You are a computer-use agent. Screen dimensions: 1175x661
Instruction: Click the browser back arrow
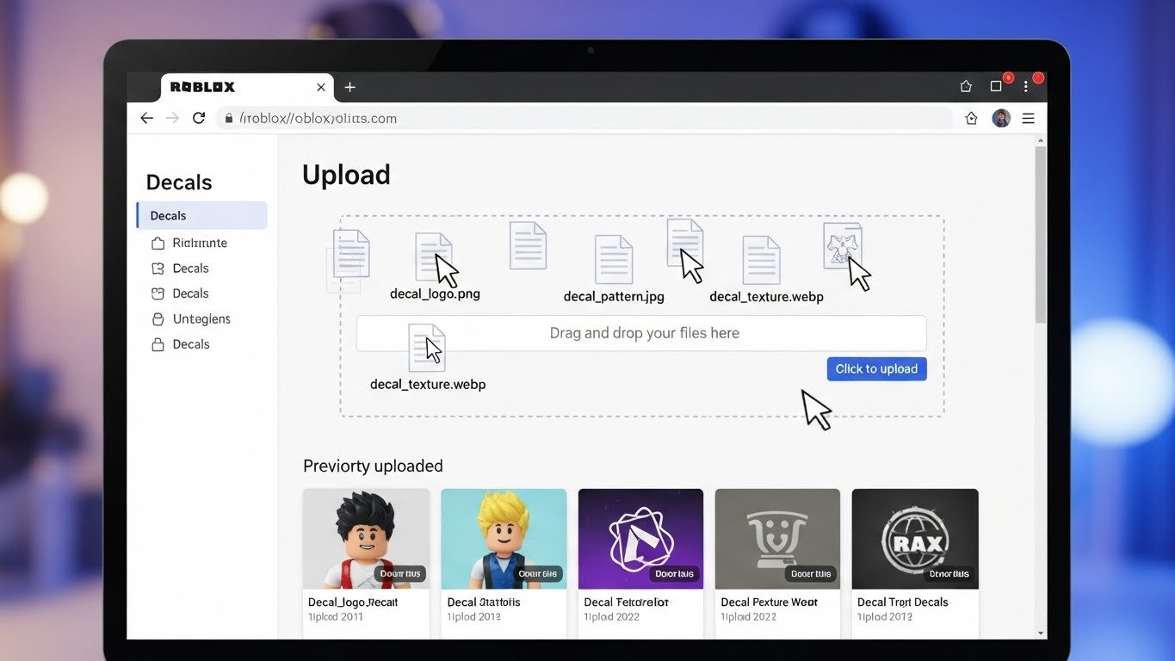[x=146, y=118]
